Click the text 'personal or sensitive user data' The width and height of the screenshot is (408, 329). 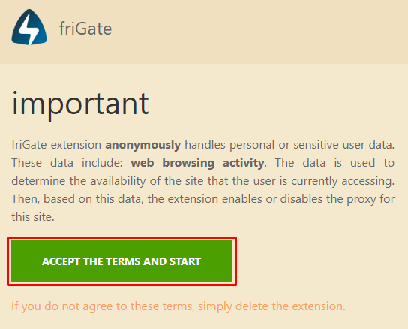pyautogui.click(x=311, y=145)
